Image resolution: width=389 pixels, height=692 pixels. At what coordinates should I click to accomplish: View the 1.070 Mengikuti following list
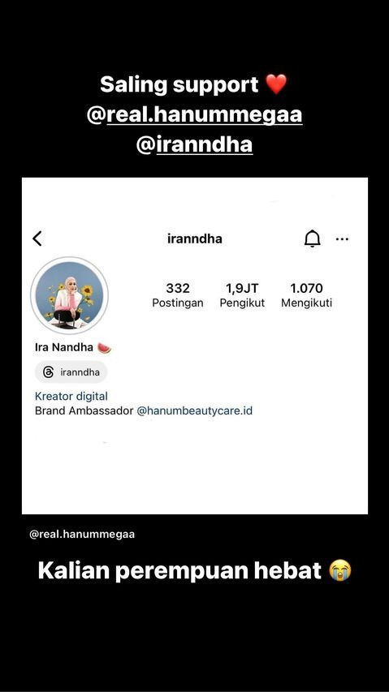[306, 295]
